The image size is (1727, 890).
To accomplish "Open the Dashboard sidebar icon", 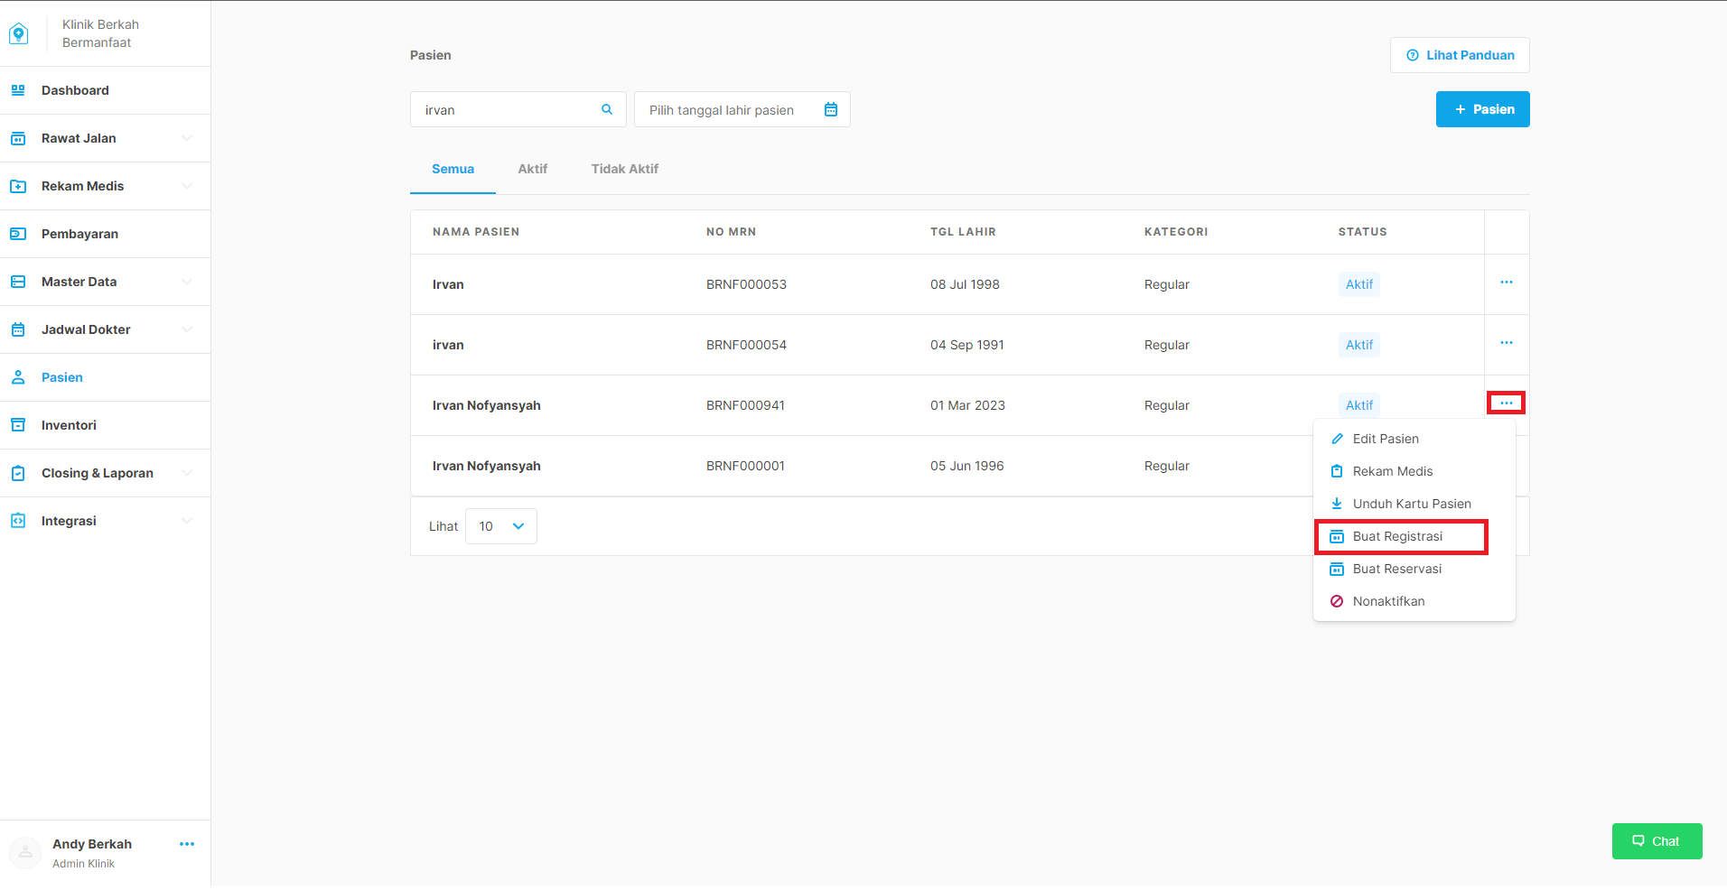I will coord(18,90).
